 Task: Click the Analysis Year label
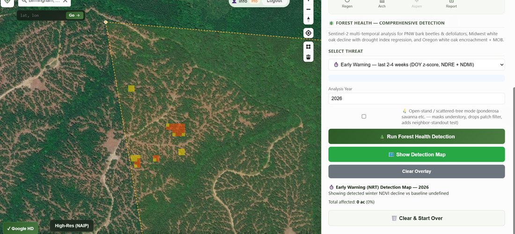point(340,89)
